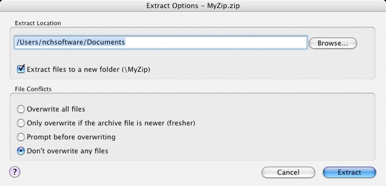Untick the extract to new folder checkbox
The image size is (386, 186).
21,69
